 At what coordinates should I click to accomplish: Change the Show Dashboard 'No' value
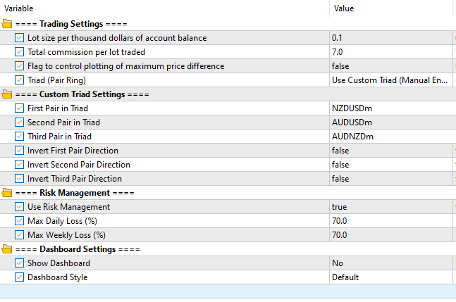click(390, 263)
